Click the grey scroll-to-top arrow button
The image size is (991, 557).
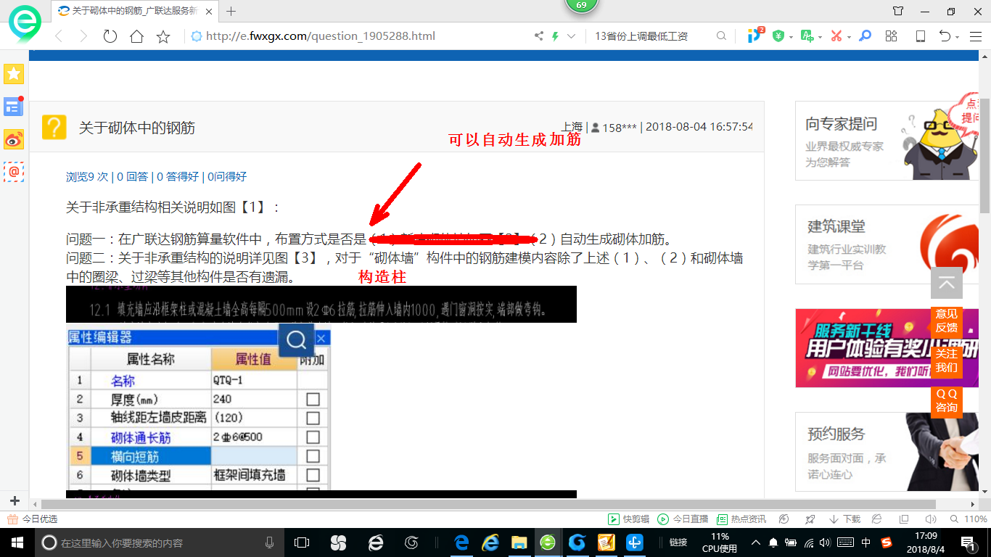(946, 283)
